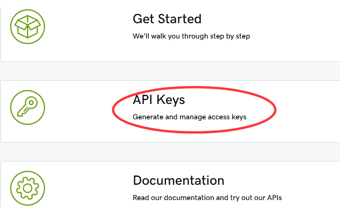This screenshot has width=340, height=214.
Task: Click "Read our documentation and try out our APIs"
Action: click(x=207, y=198)
